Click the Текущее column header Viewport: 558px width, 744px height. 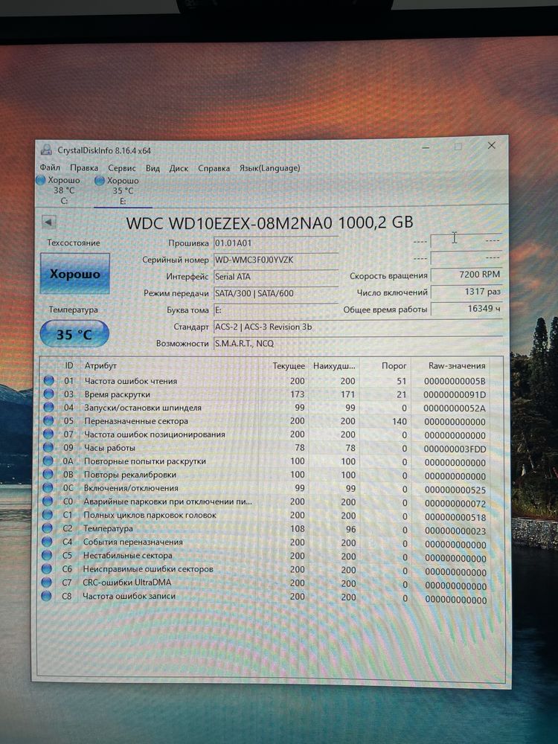pyautogui.click(x=289, y=366)
